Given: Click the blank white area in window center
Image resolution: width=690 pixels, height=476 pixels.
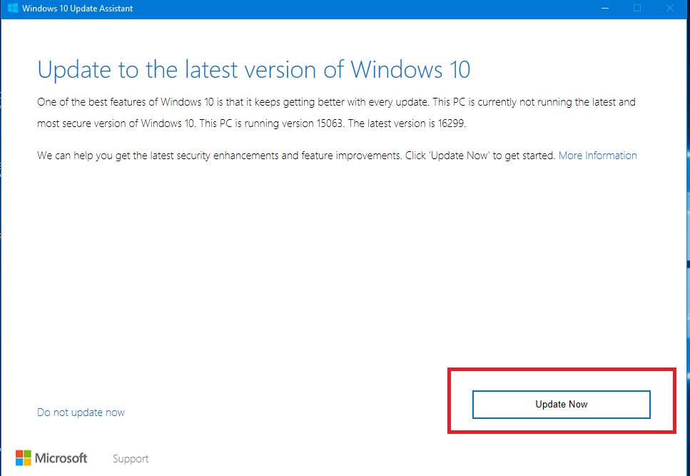Looking at the screenshot, I should coord(343,264).
